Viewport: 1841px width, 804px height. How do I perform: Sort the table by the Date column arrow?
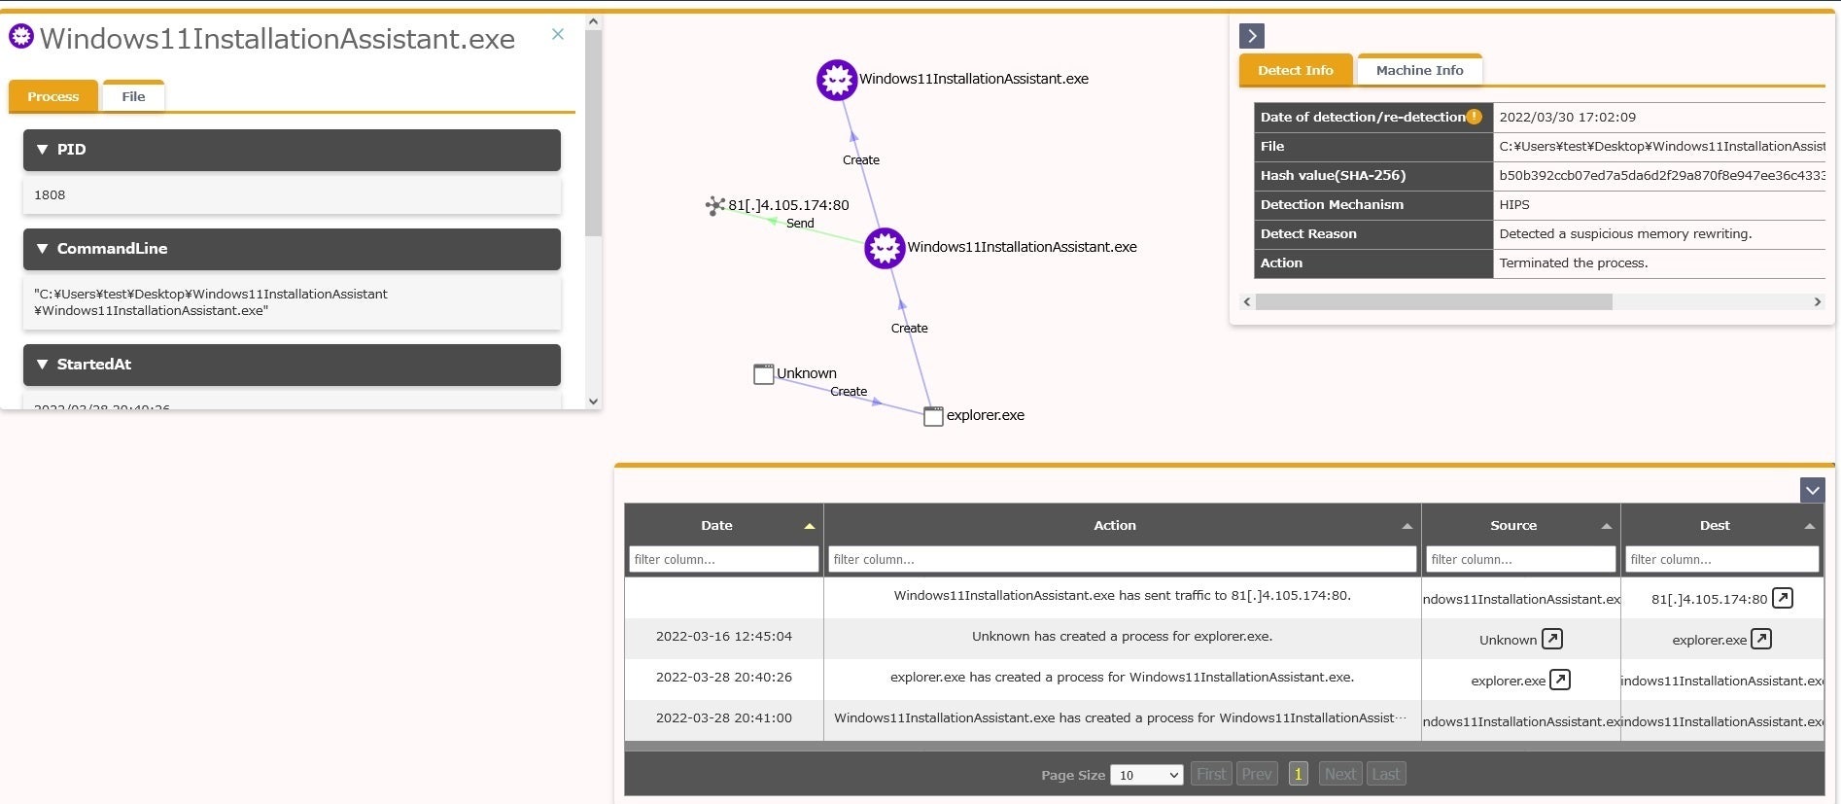click(x=809, y=526)
